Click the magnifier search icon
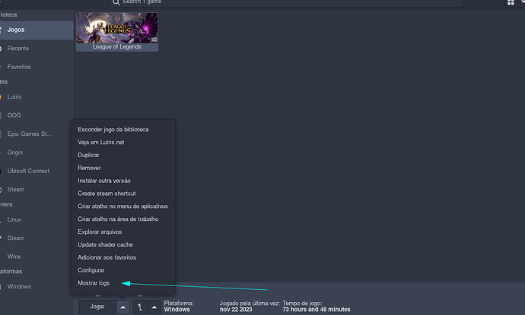Image resolution: width=525 pixels, height=315 pixels. [x=116, y=3]
